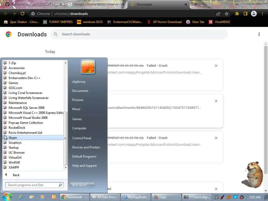Image resolution: width=268 pixels, height=201 pixels.
Task: Open the Games folder in programs list
Action: tap(33, 83)
